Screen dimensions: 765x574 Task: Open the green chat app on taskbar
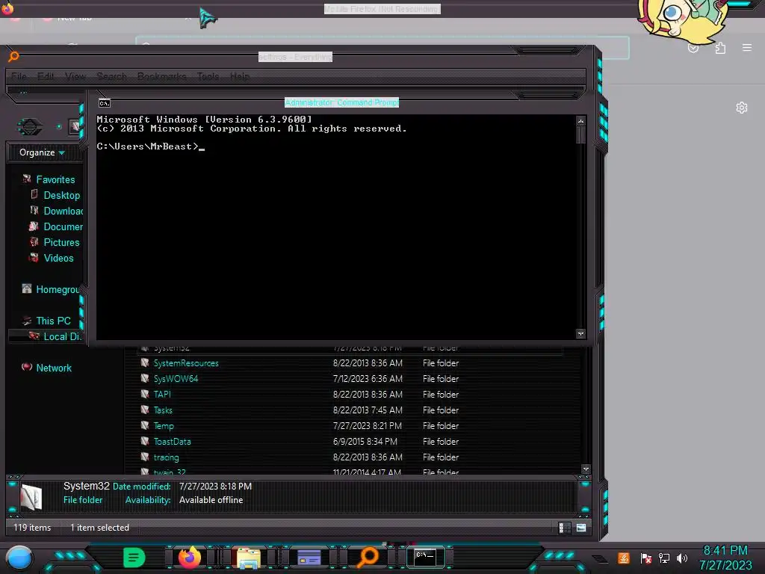134,558
